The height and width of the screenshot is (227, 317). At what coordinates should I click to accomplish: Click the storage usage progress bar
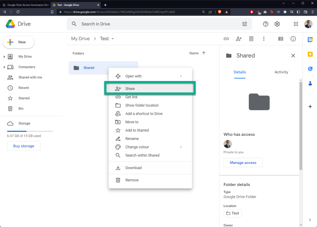(30, 131)
